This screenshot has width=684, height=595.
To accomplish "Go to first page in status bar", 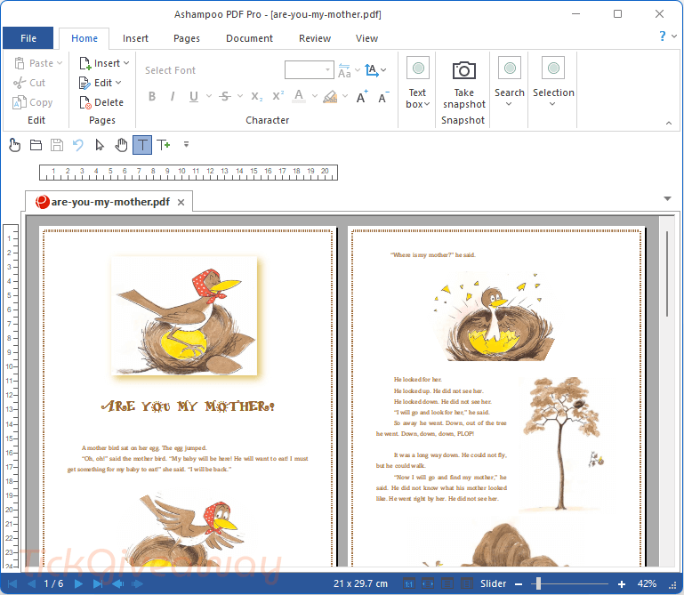I will pyautogui.click(x=12, y=583).
